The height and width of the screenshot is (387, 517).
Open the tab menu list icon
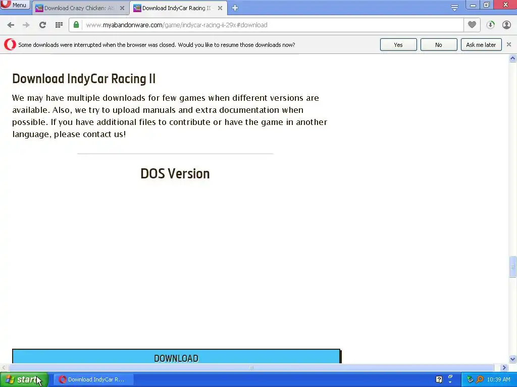tap(454, 8)
